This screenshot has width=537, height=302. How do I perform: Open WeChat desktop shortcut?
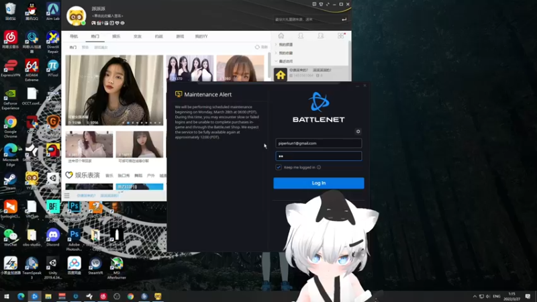coord(11,238)
